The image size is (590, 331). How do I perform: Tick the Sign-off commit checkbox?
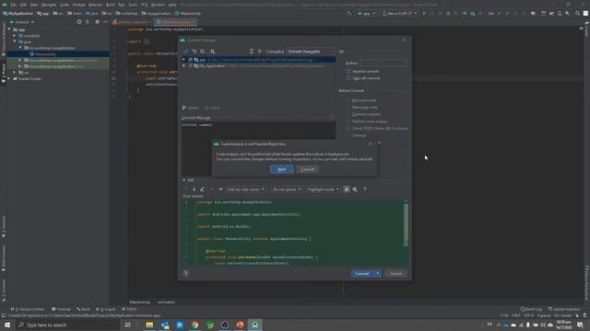coord(348,78)
